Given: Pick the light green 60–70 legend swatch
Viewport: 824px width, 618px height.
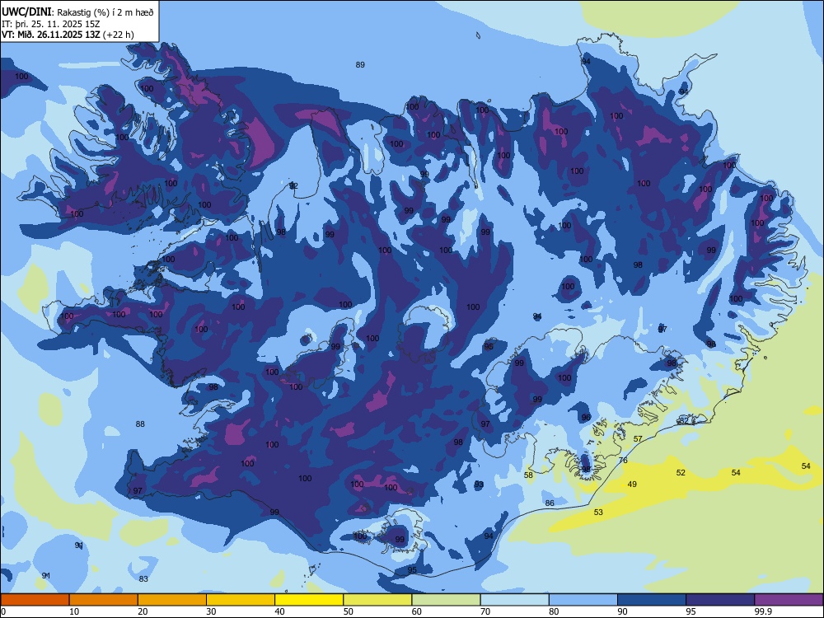Looking at the screenshot, I should tap(446, 600).
